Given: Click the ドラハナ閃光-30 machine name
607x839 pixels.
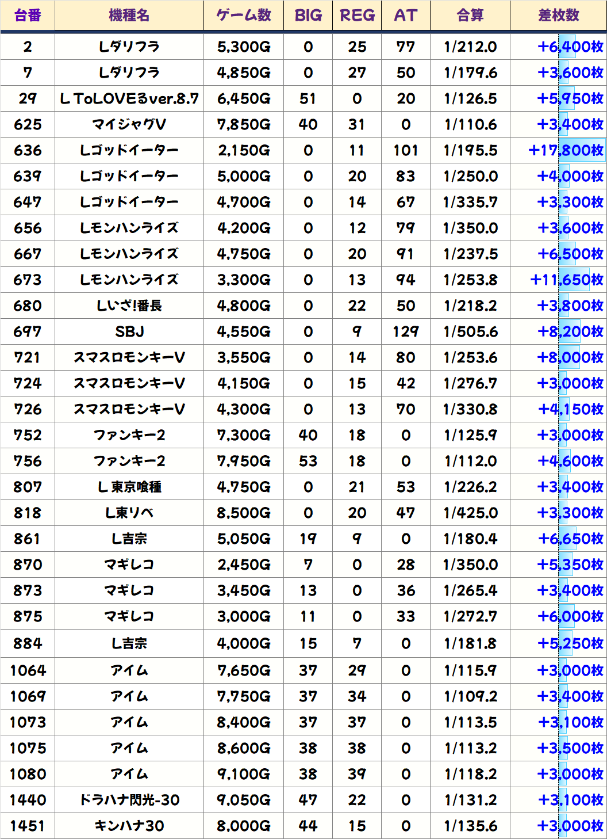Looking at the screenshot, I should tap(129, 800).
